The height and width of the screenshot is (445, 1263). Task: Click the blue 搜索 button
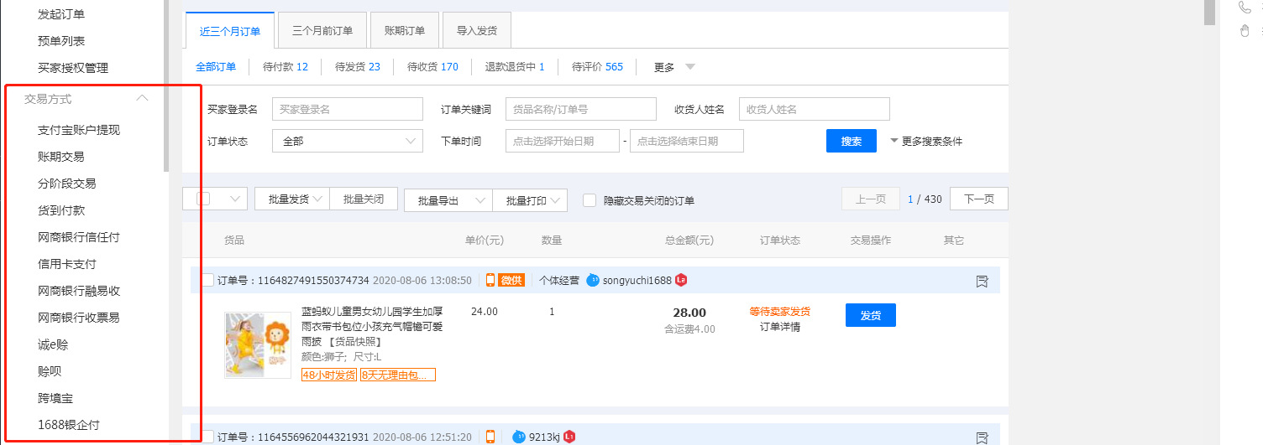[851, 141]
